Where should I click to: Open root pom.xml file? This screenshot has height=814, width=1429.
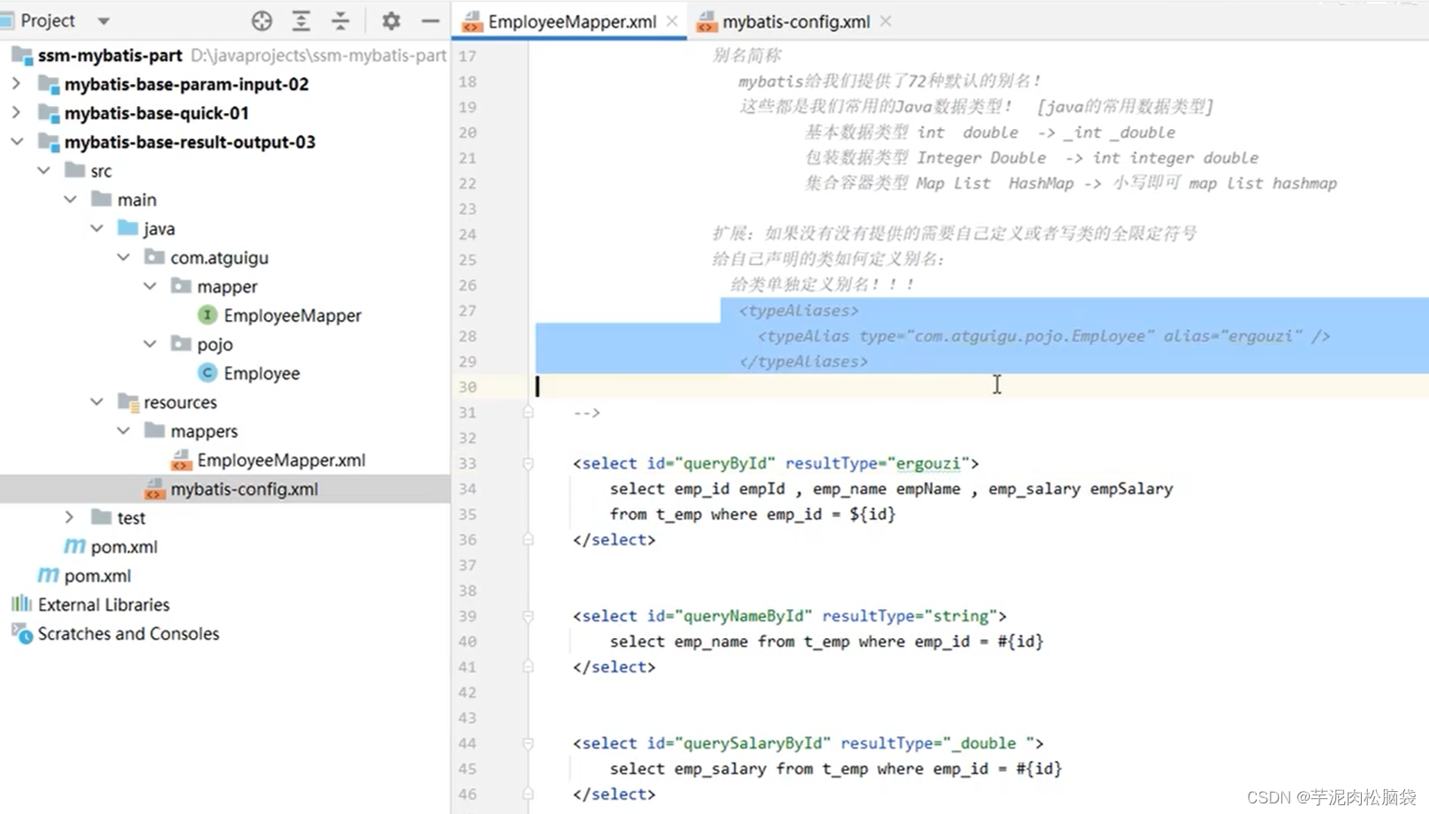[97, 576]
